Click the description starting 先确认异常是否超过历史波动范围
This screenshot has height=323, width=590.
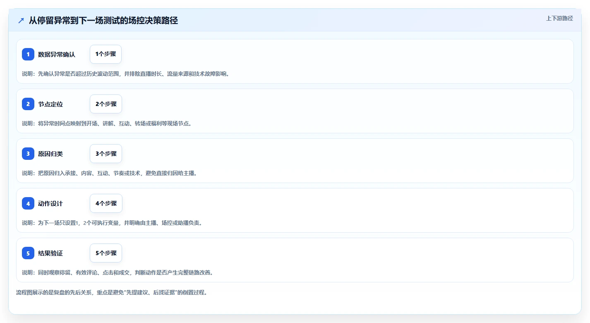pyautogui.click(x=126, y=74)
